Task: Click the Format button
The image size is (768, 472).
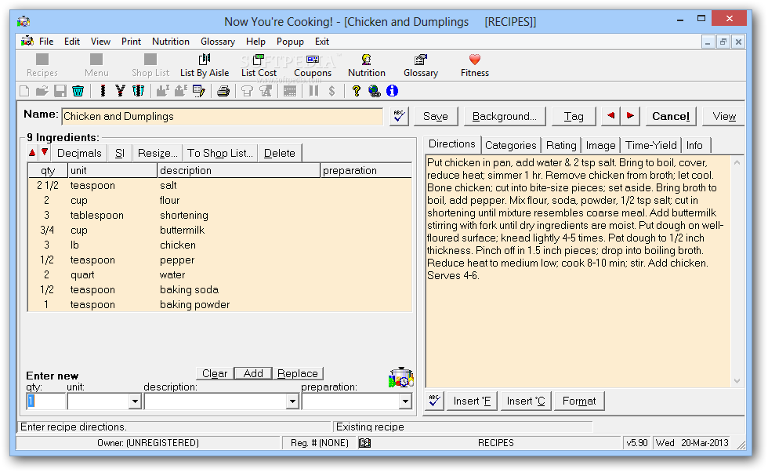Action: (579, 401)
